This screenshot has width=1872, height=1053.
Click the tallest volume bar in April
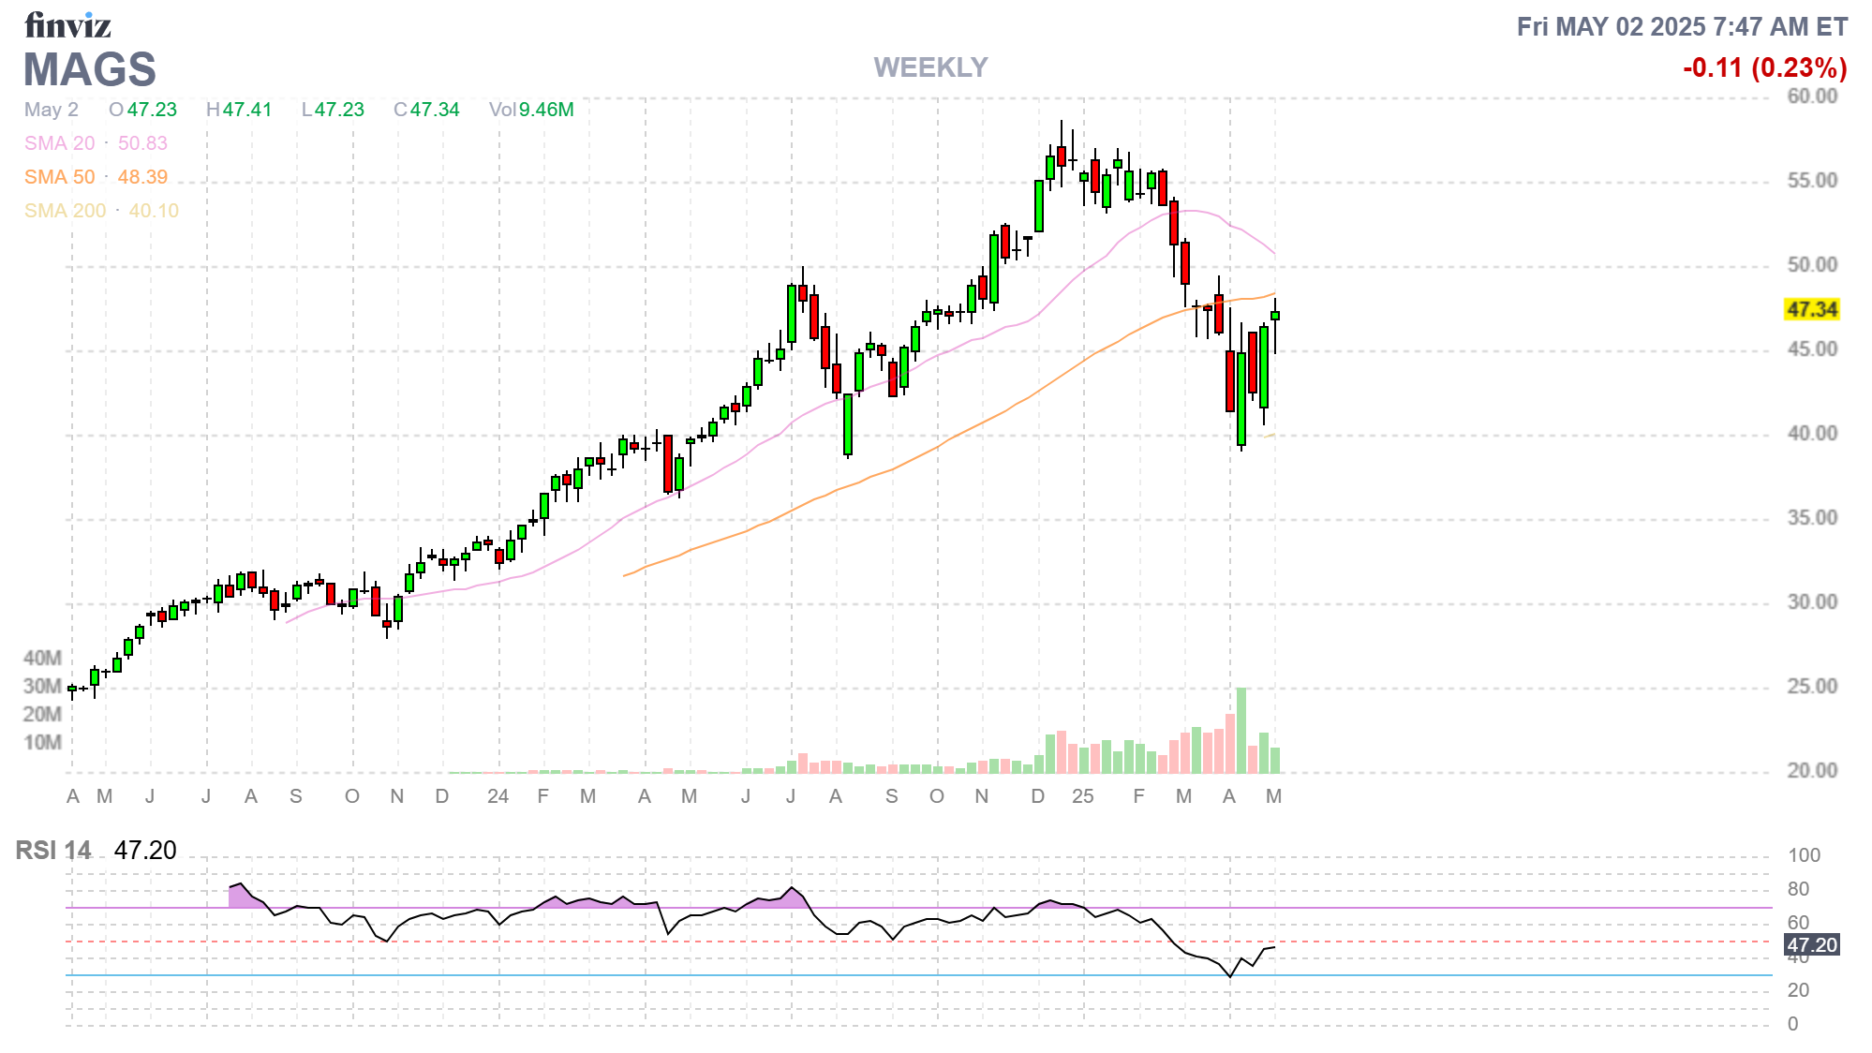click(1241, 731)
